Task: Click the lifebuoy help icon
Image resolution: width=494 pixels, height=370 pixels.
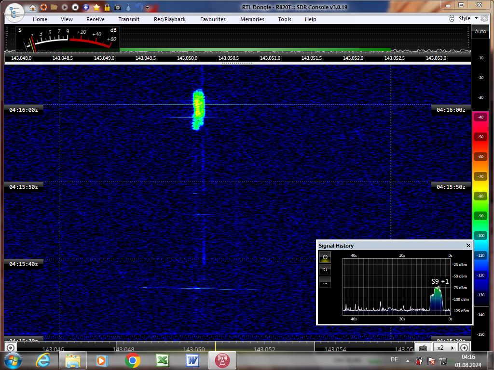Action: coord(43,7)
